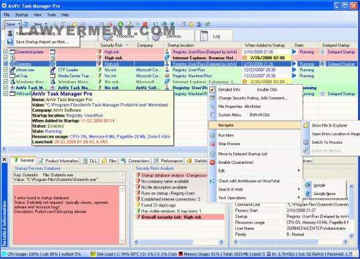Viewport: 360px width, 259px height.
Task: Open the Help menu
Action: (x=65, y=15)
